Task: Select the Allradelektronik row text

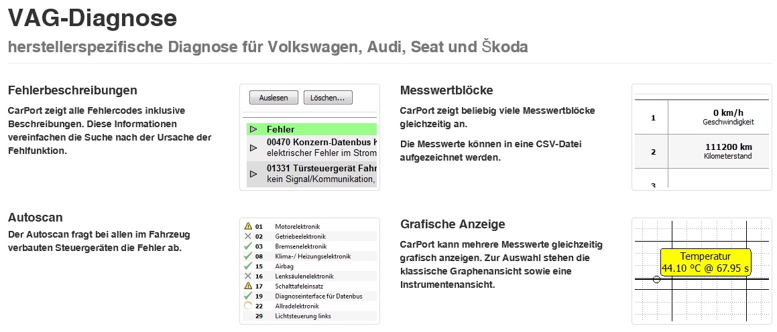Action: [297, 306]
